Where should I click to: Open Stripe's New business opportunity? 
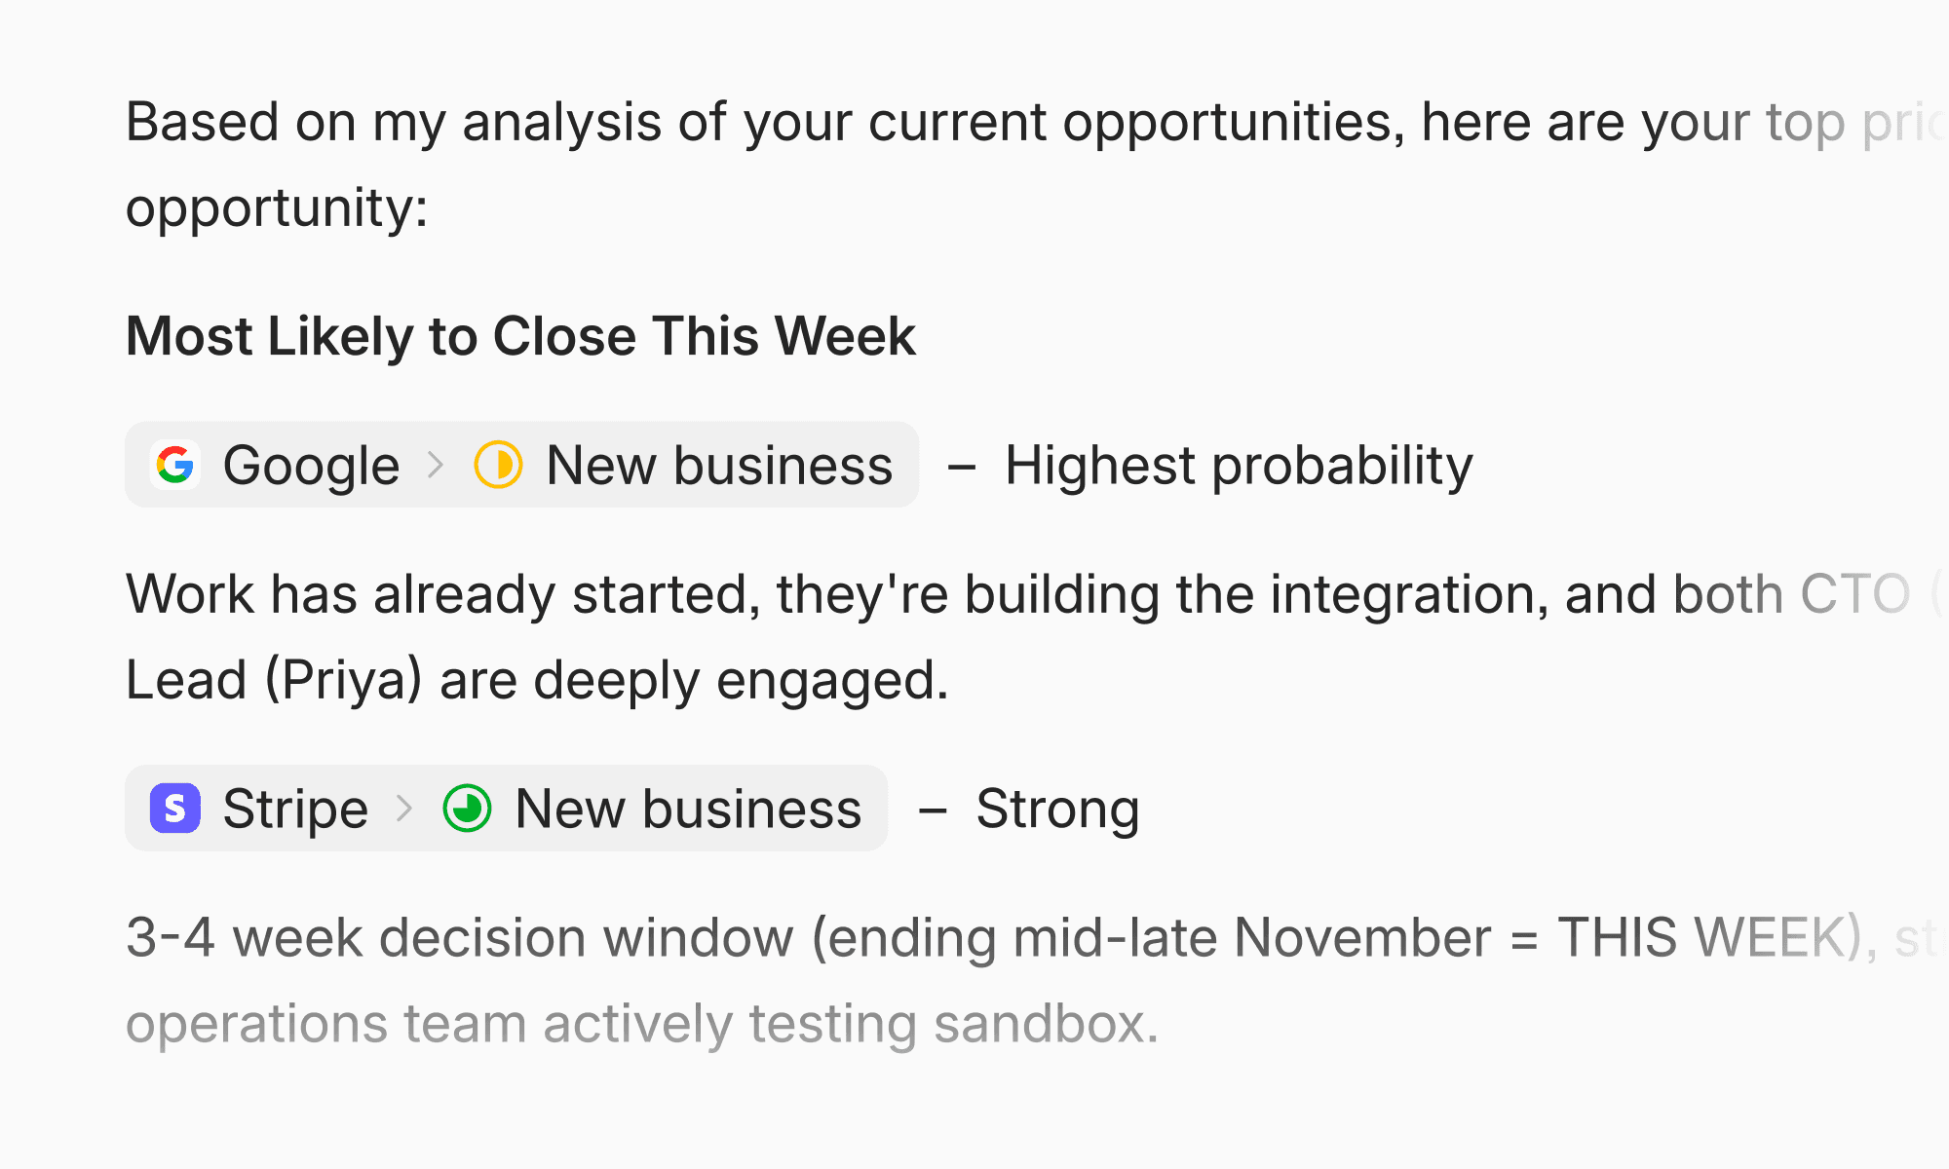(688, 809)
